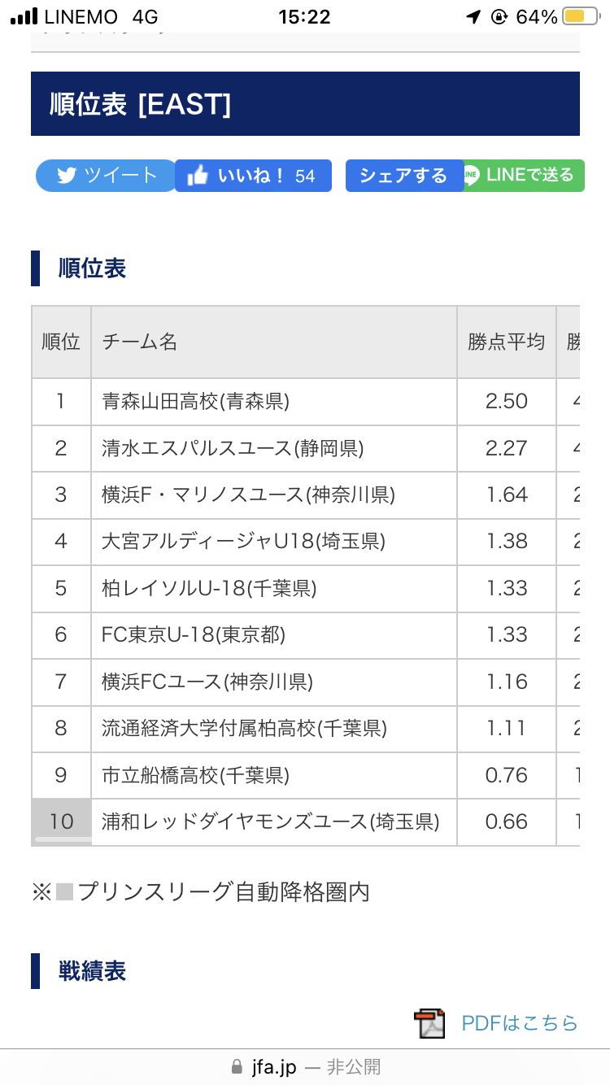Open the PDFはこちら link
The height and width of the screenshot is (1085, 610).
(520, 1023)
